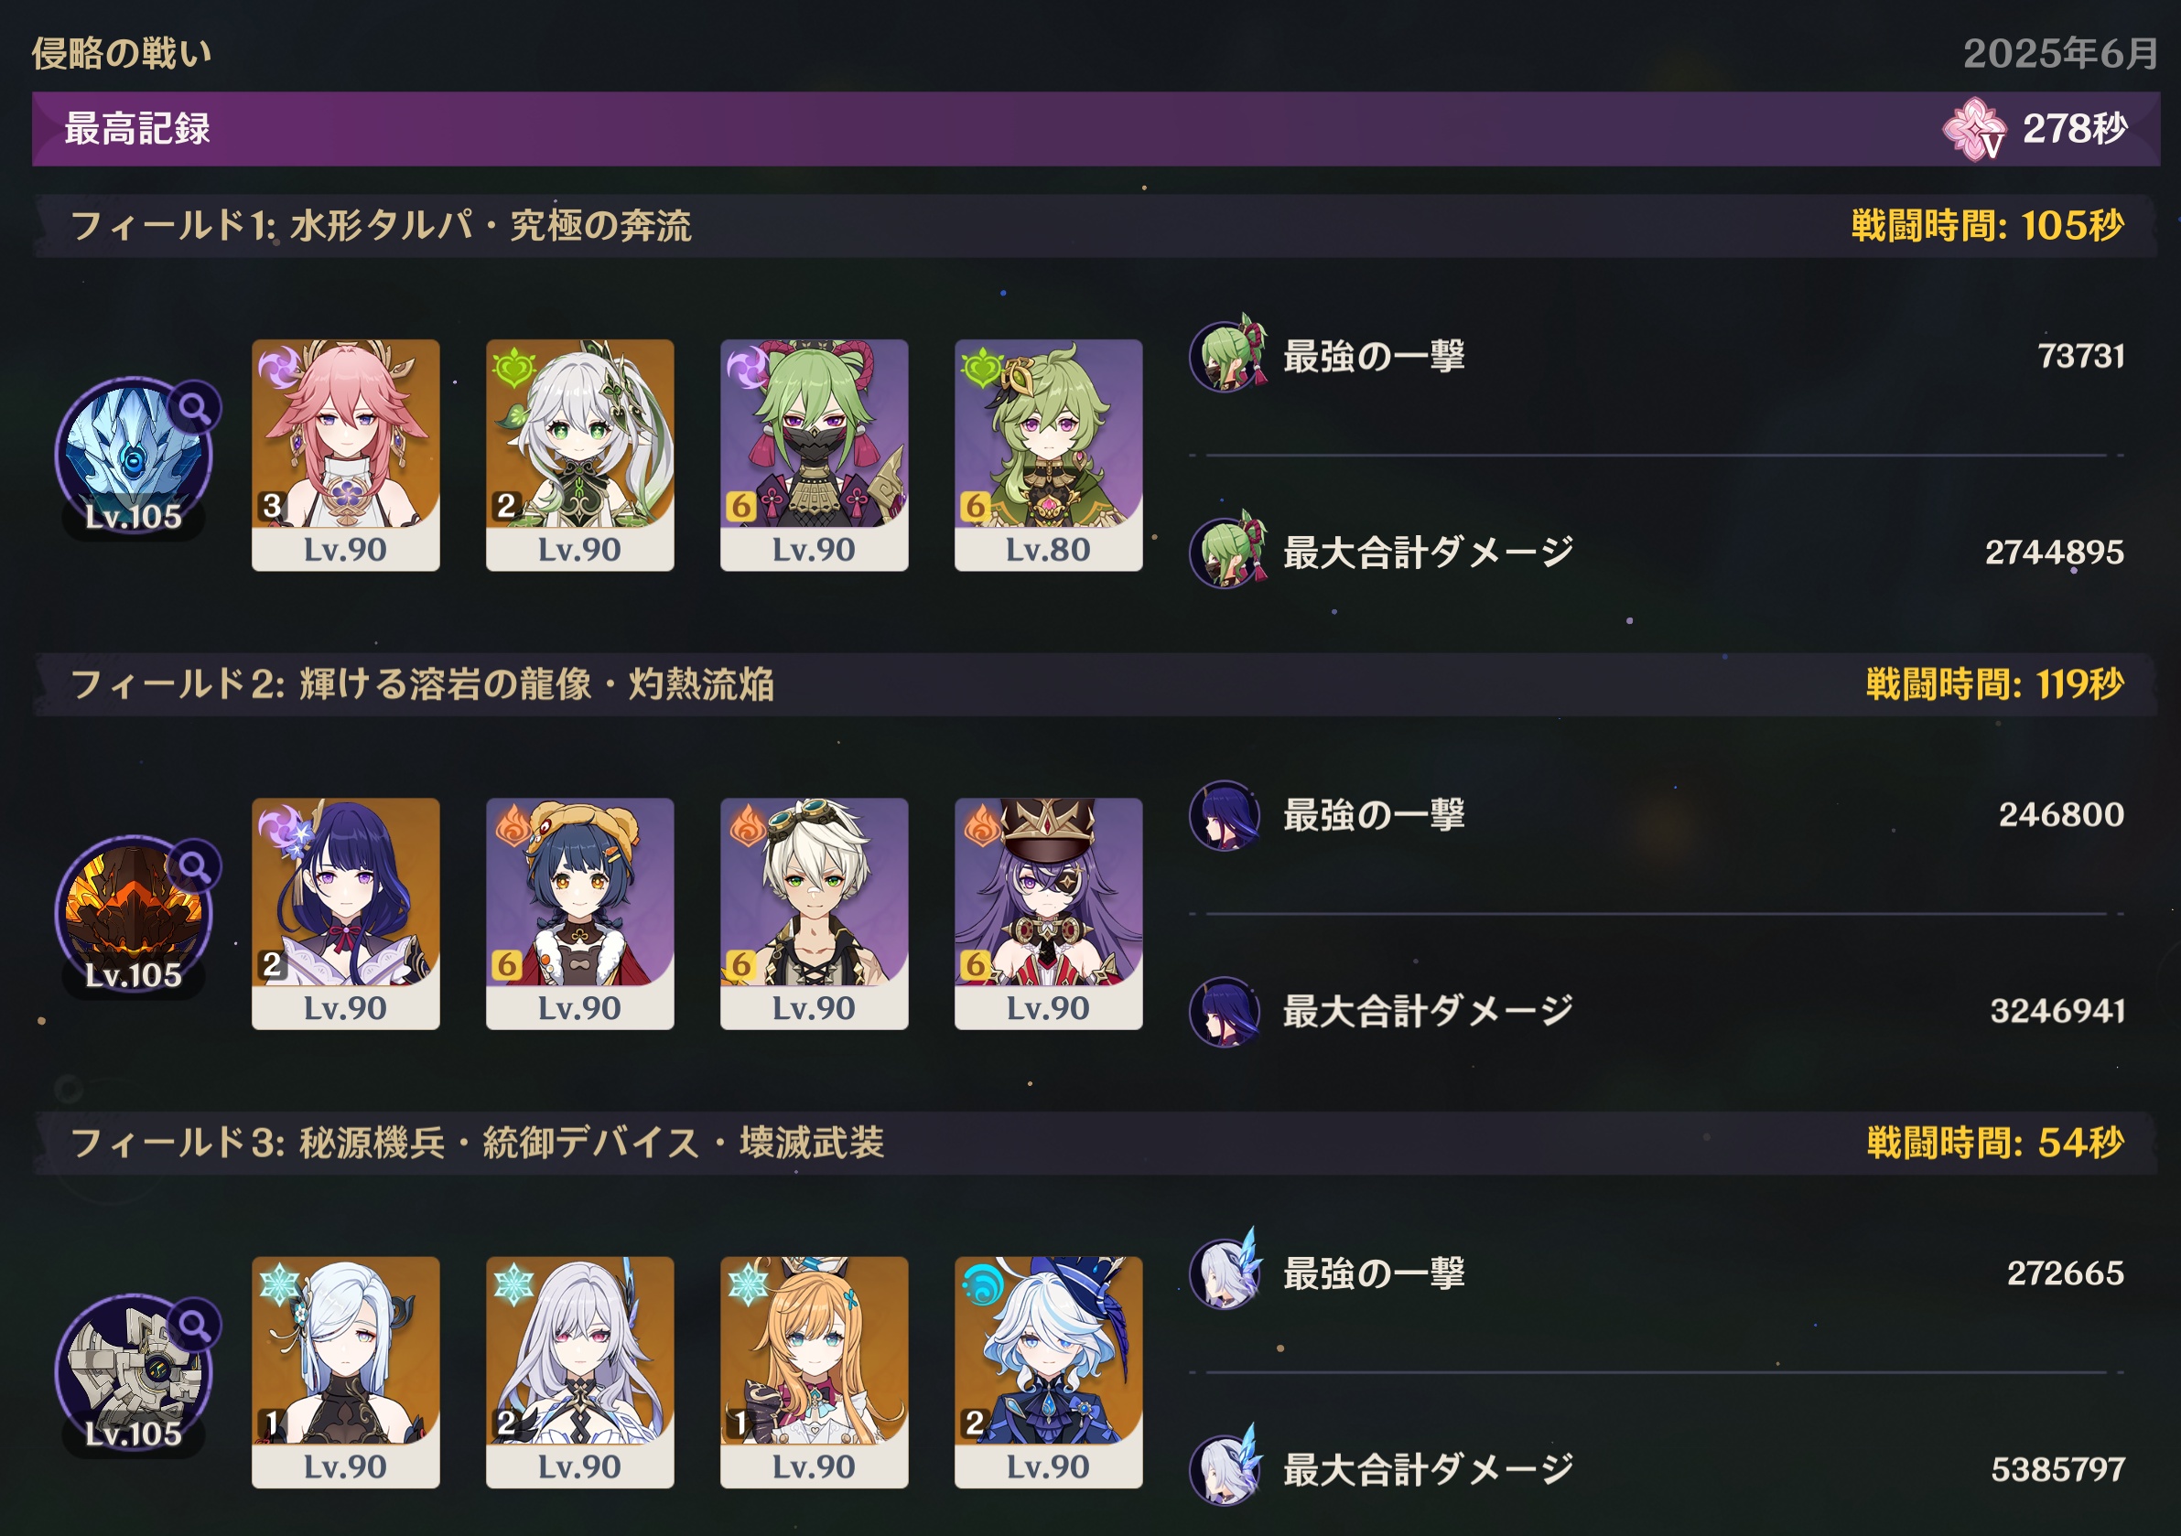Screen dimensions: 2181x1536
Task: Select the Pyro character with bear hat
Action: pyautogui.click(x=579, y=913)
